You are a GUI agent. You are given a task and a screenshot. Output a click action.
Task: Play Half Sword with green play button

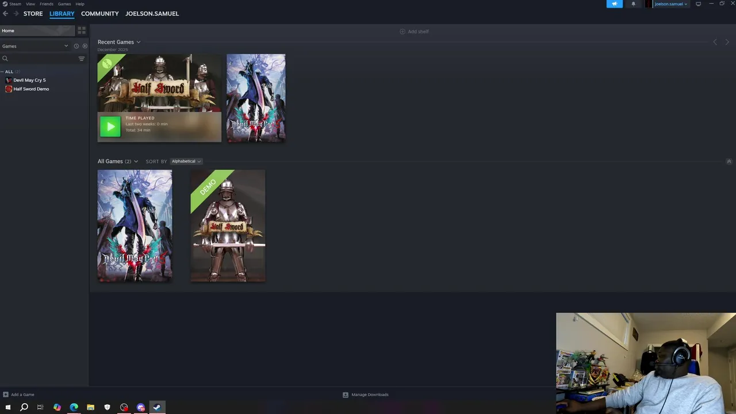pyautogui.click(x=110, y=126)
